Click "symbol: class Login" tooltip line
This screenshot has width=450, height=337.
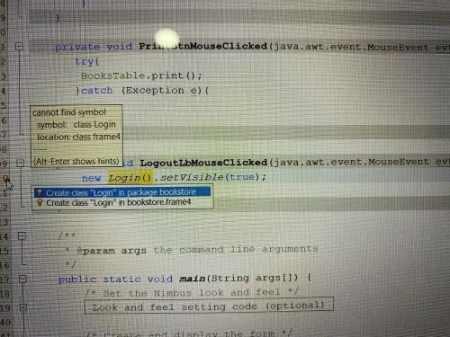pos(76,124)
